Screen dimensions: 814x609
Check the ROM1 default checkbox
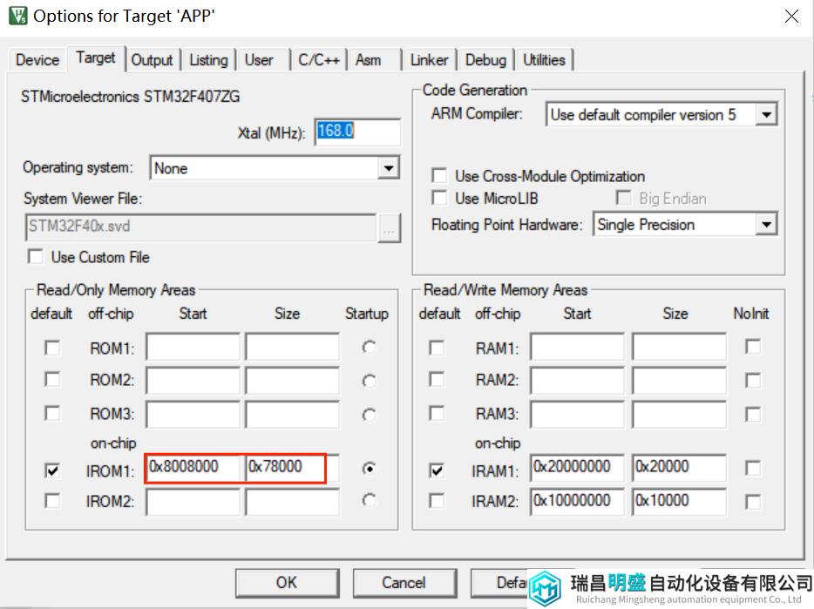pyautogui.click(x=52, y=348)
